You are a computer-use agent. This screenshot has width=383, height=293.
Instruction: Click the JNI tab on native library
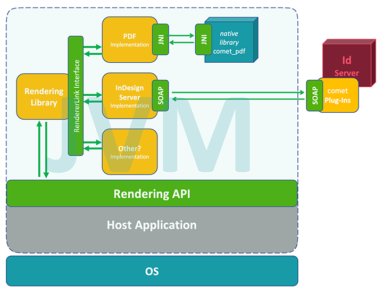pos(203,39)
